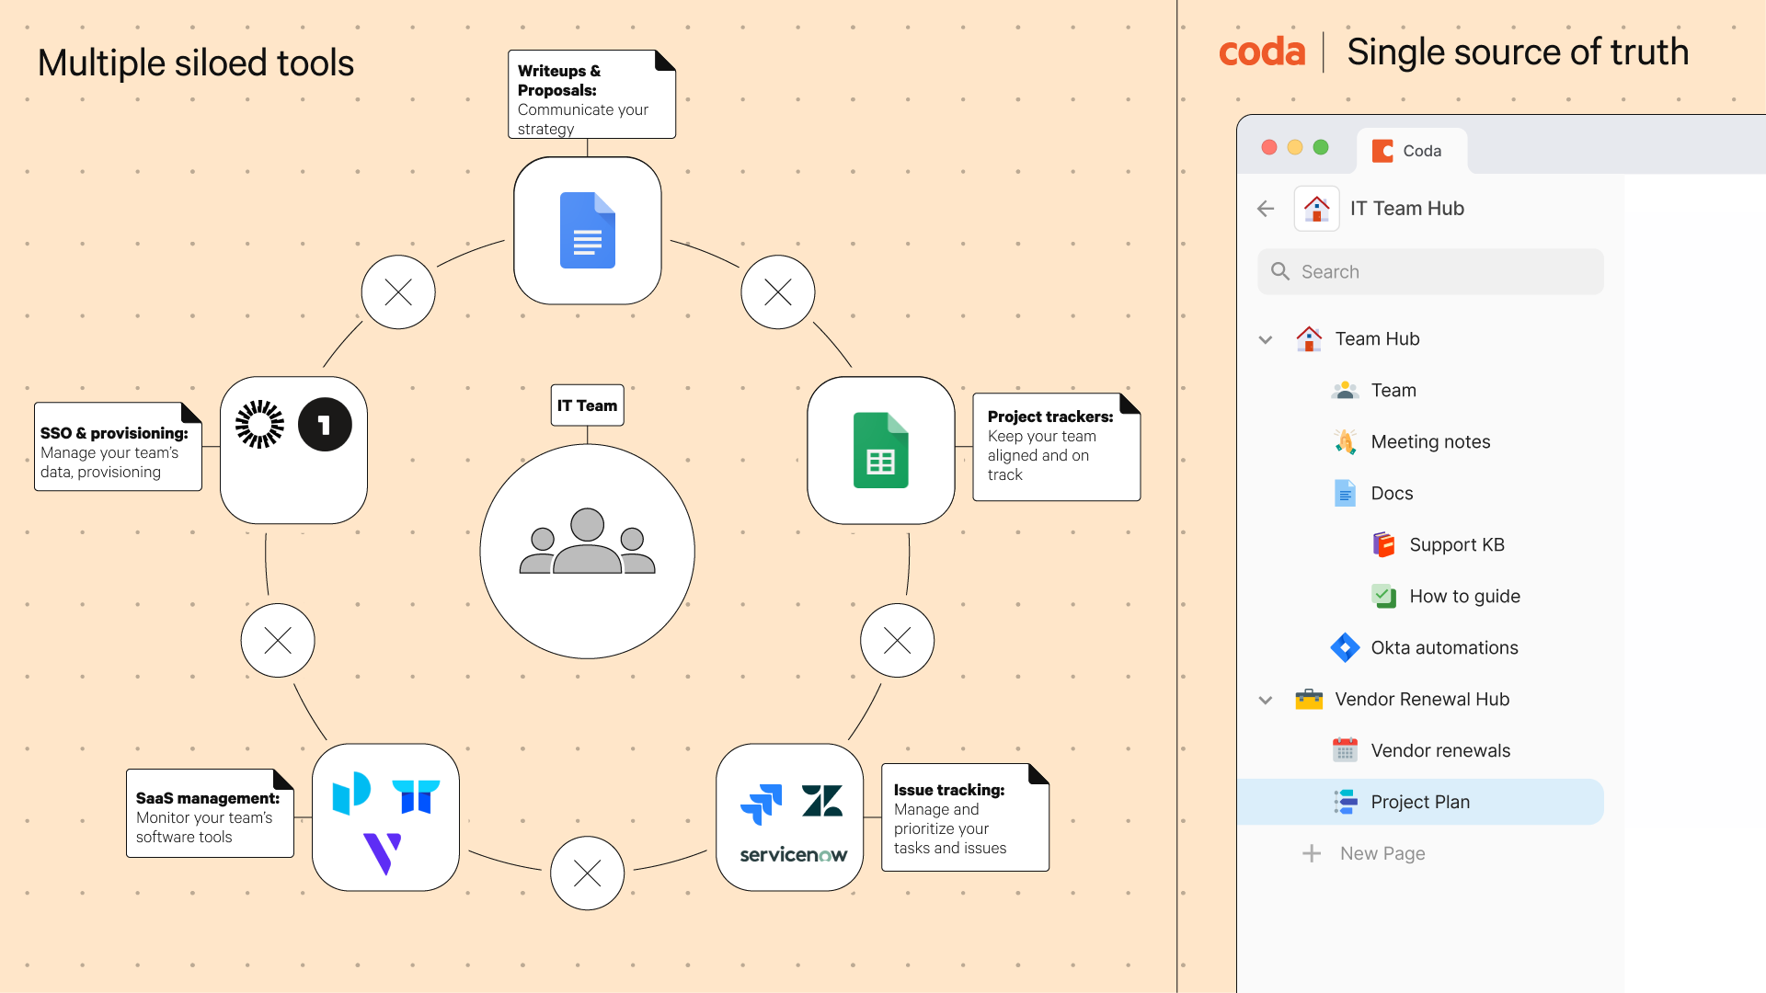Viewport: 1766px width, 993px height.
Task: Click the X connector between Okta and Docs
Action: [398, 292]
